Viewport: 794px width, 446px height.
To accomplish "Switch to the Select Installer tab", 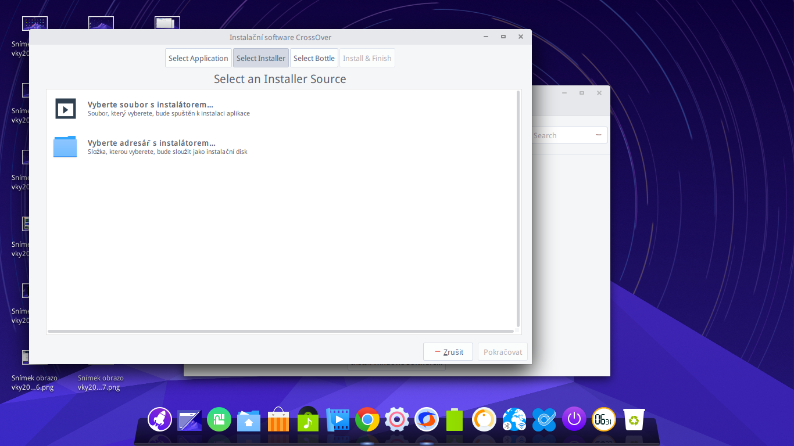I will point(261,58).
